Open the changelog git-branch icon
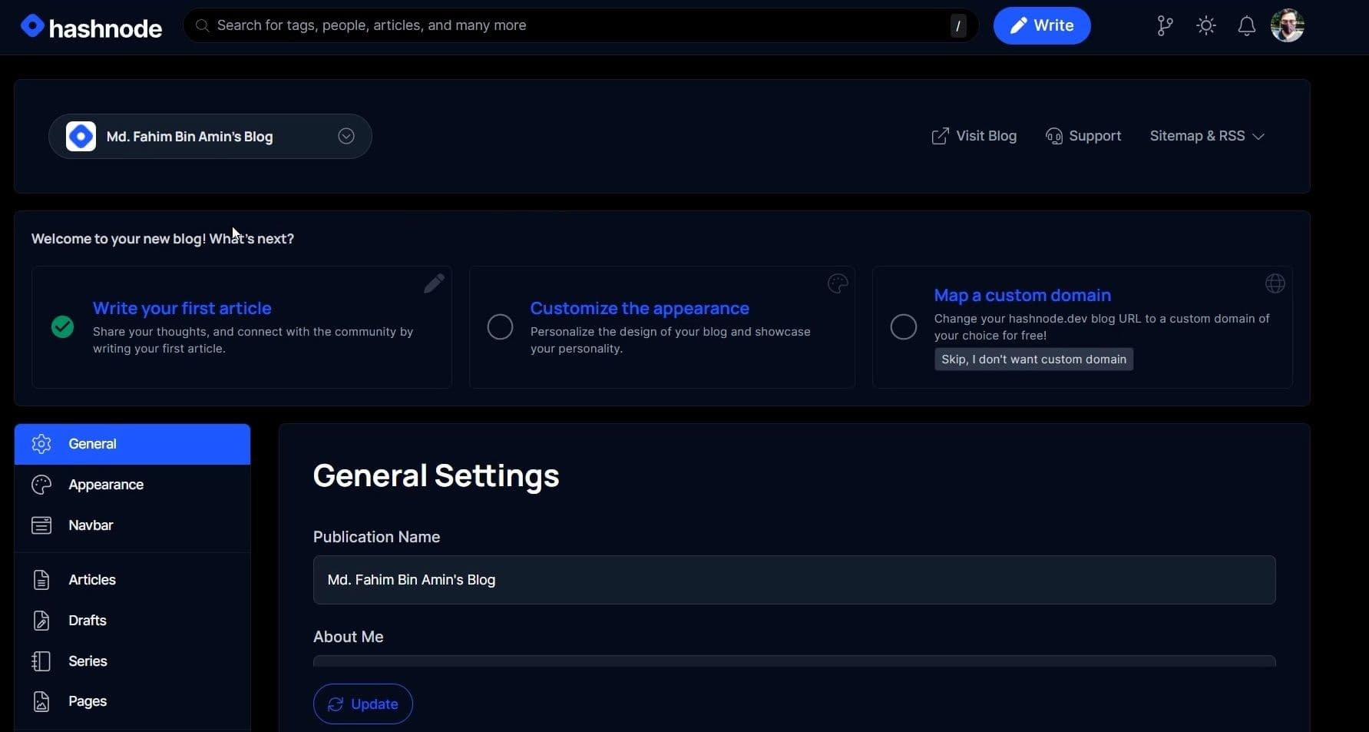This screenshot has height=732, width=1369. tap(1165, 25)
